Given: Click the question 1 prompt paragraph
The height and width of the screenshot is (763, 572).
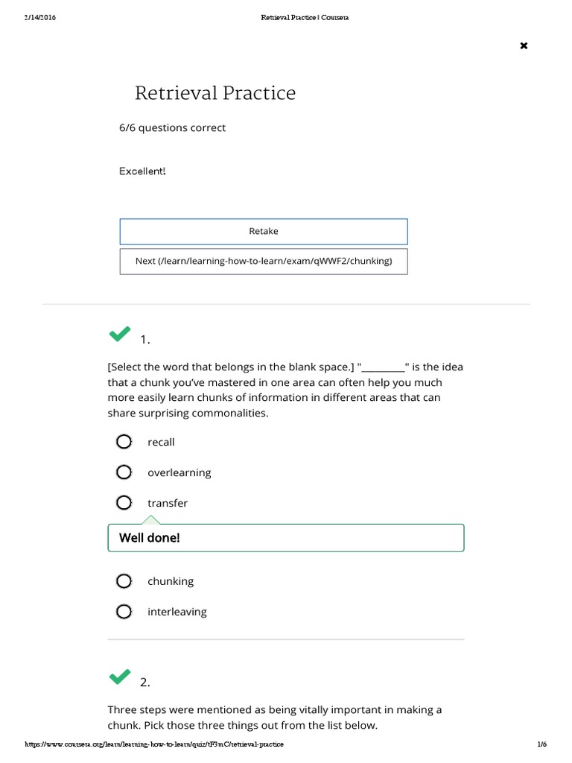Looking at the screenshot, I should (285, 390).
